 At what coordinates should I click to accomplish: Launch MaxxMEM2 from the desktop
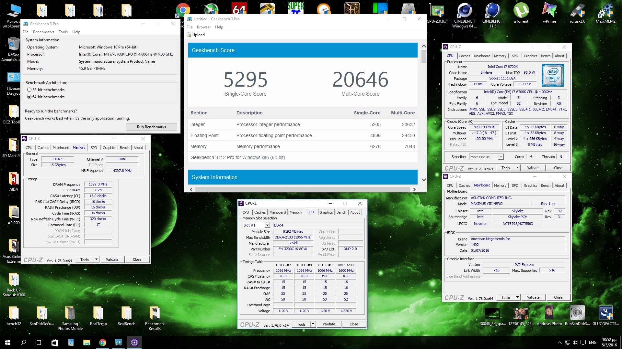[605, 14]
